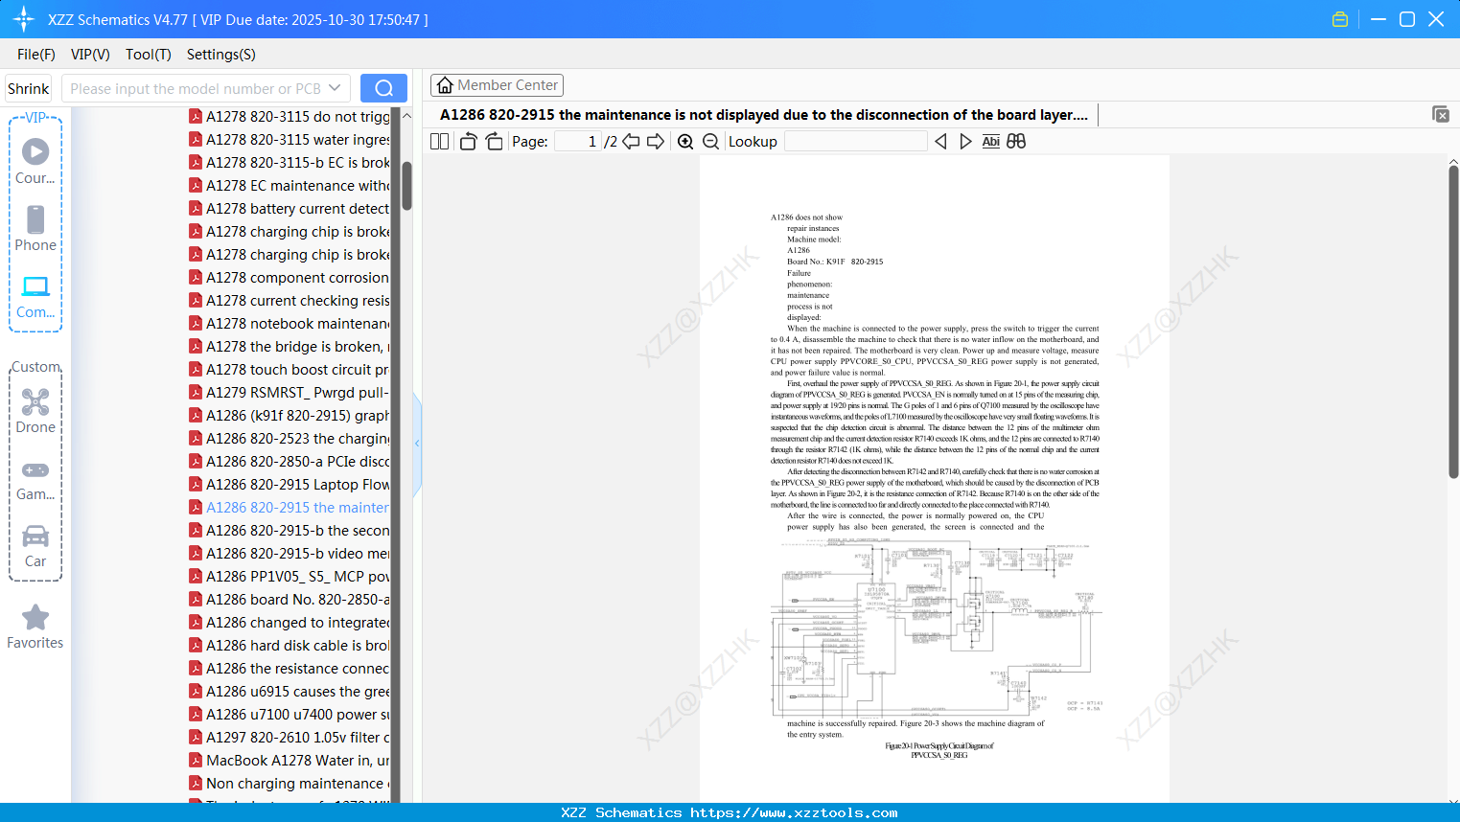Open 'A1278 the bridge is broken' file
This screenshot has width=1460, height=822.
point(290,347)
